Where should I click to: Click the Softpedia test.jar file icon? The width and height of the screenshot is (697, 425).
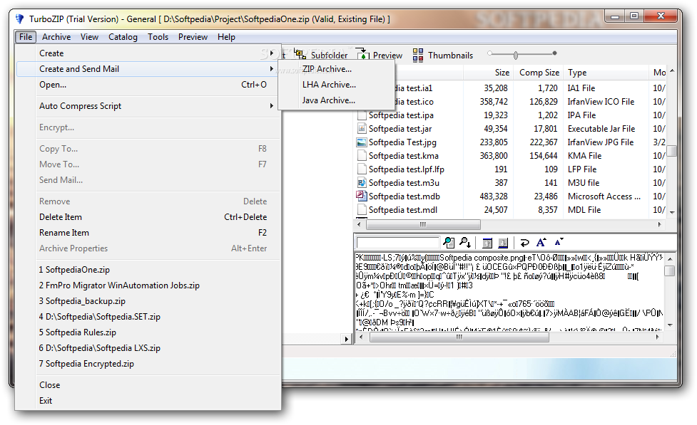(x=362, y=129)
